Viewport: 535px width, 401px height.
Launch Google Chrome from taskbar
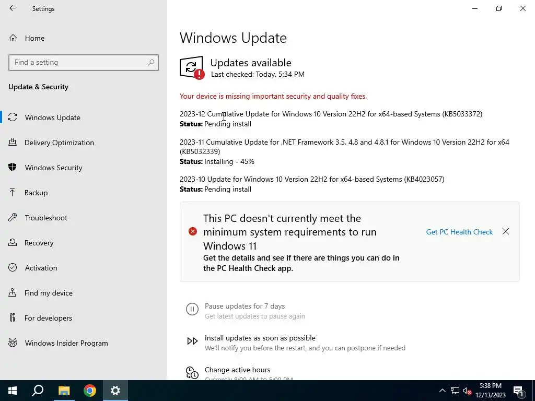(x=90, y=391)
